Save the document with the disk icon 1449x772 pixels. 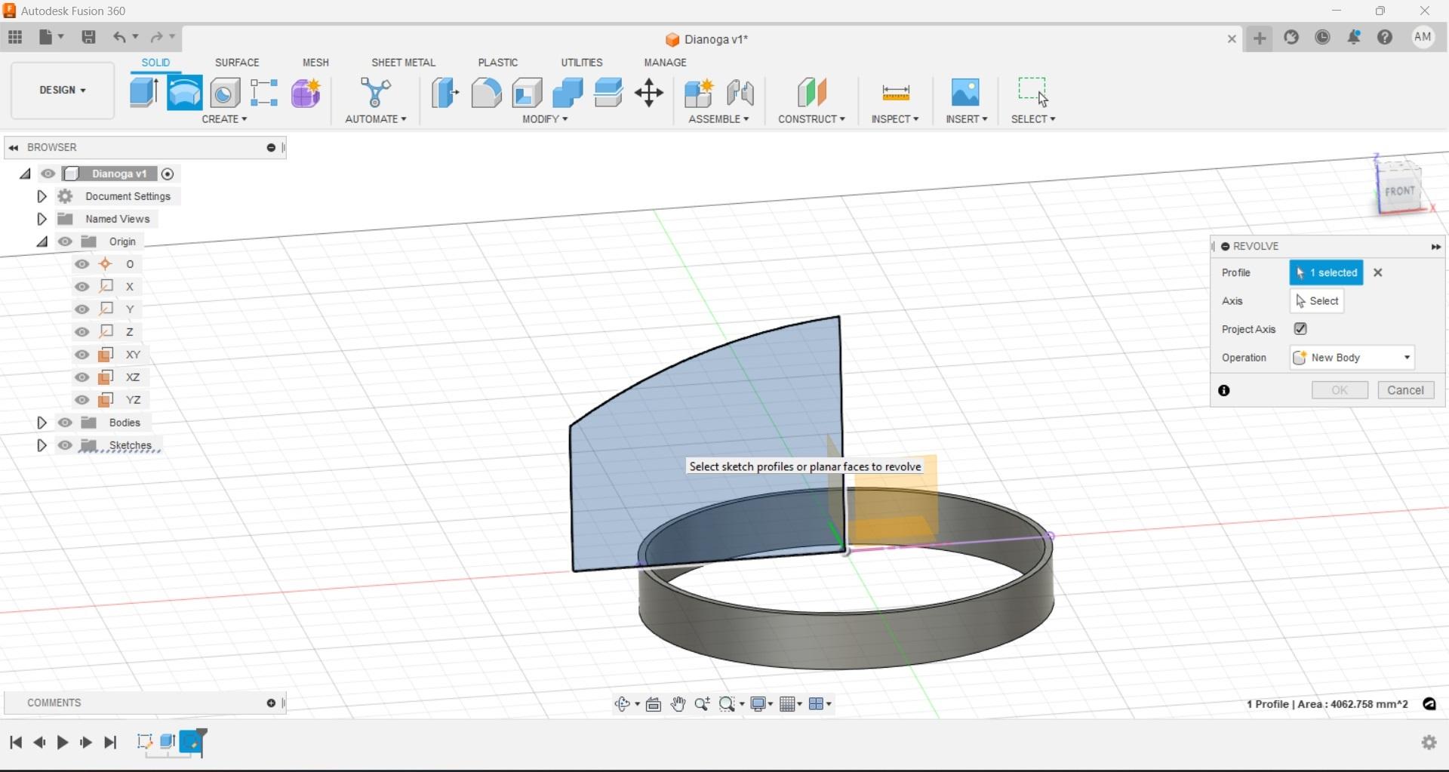click(x=88, y=37)
